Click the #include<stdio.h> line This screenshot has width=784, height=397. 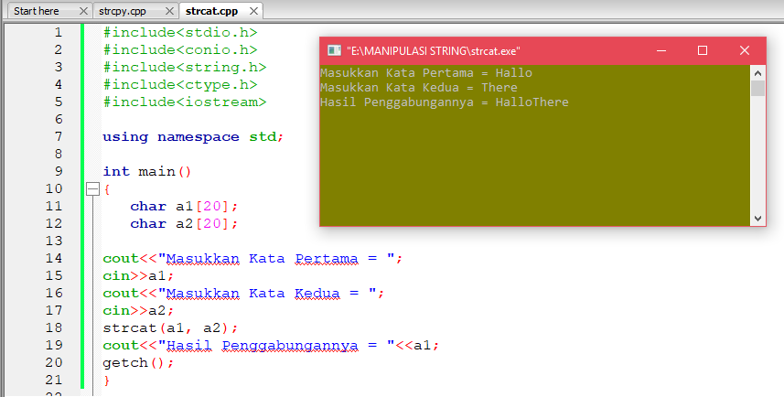pyautogui.click(x=180, y=33)
